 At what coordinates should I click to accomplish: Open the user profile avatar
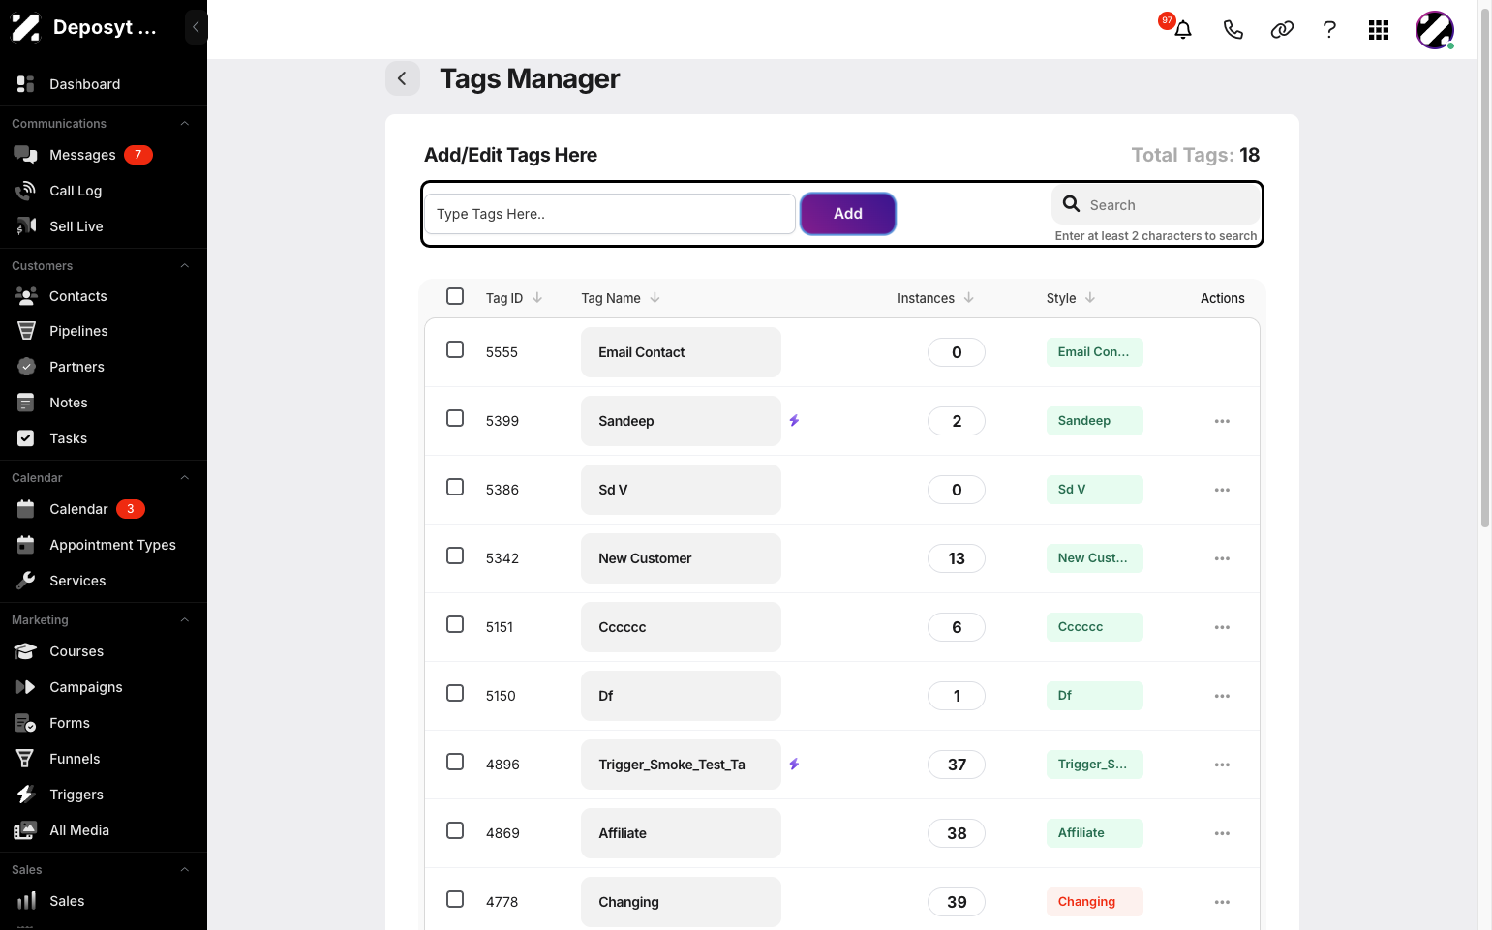point(1435,30)
